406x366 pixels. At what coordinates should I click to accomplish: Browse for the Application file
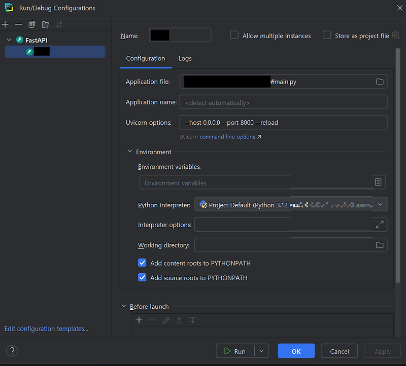click(380, 81)
